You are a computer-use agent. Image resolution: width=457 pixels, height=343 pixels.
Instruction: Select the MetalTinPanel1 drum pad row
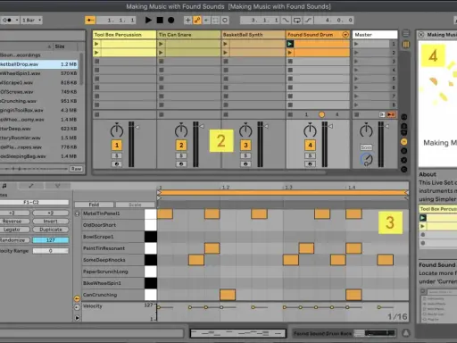(113, 213)
